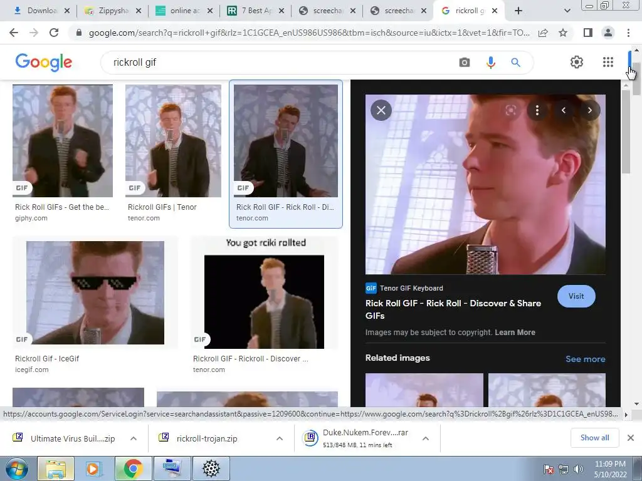The image size is (642, 481).
Task: Click the 11:09 PM system clock
Action: click(610, 464)
